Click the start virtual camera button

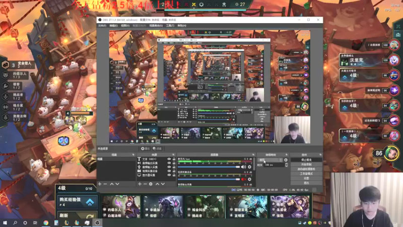306,169
